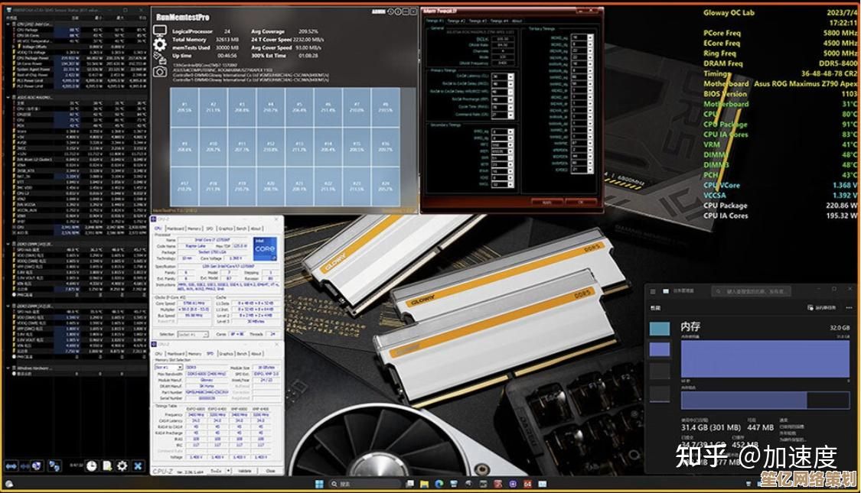861x493 pixels.
Task: Click the first double-arrow icon in HWiNFO toolbar
Action: coord(11,466)
